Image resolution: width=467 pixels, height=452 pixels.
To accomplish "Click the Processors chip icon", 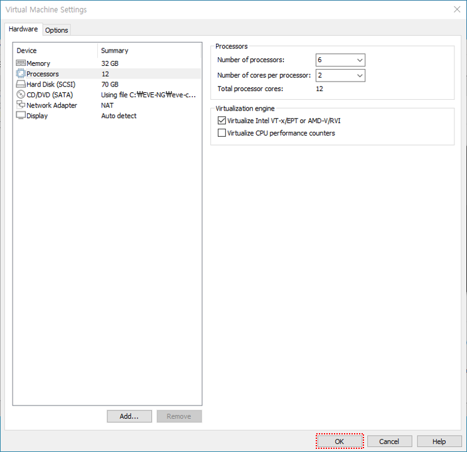I will coord(21,73).
